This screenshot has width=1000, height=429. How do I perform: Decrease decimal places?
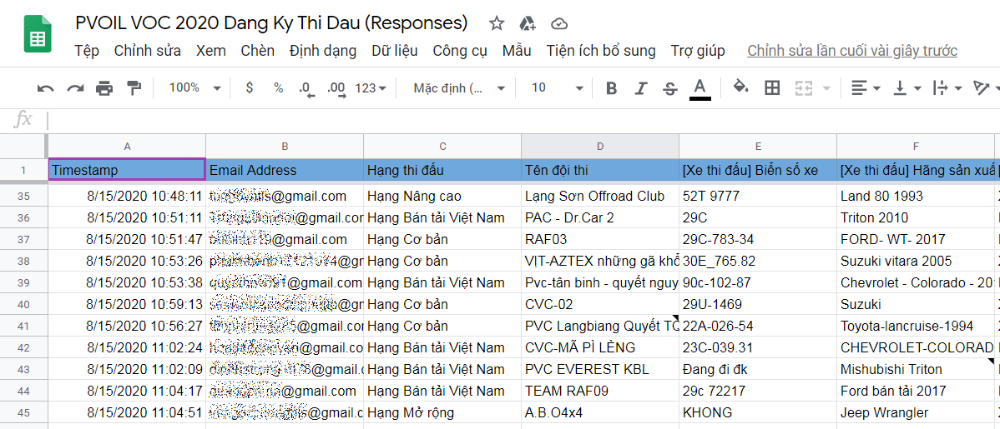(x=306, y=88)
